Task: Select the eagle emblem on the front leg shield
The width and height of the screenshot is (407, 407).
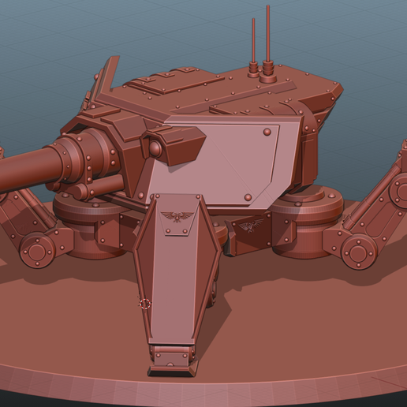Action: point(177,216)
